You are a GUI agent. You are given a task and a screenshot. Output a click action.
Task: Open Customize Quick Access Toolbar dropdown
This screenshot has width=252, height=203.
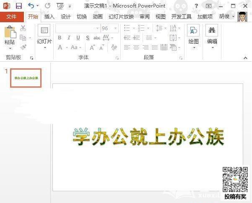70,6
